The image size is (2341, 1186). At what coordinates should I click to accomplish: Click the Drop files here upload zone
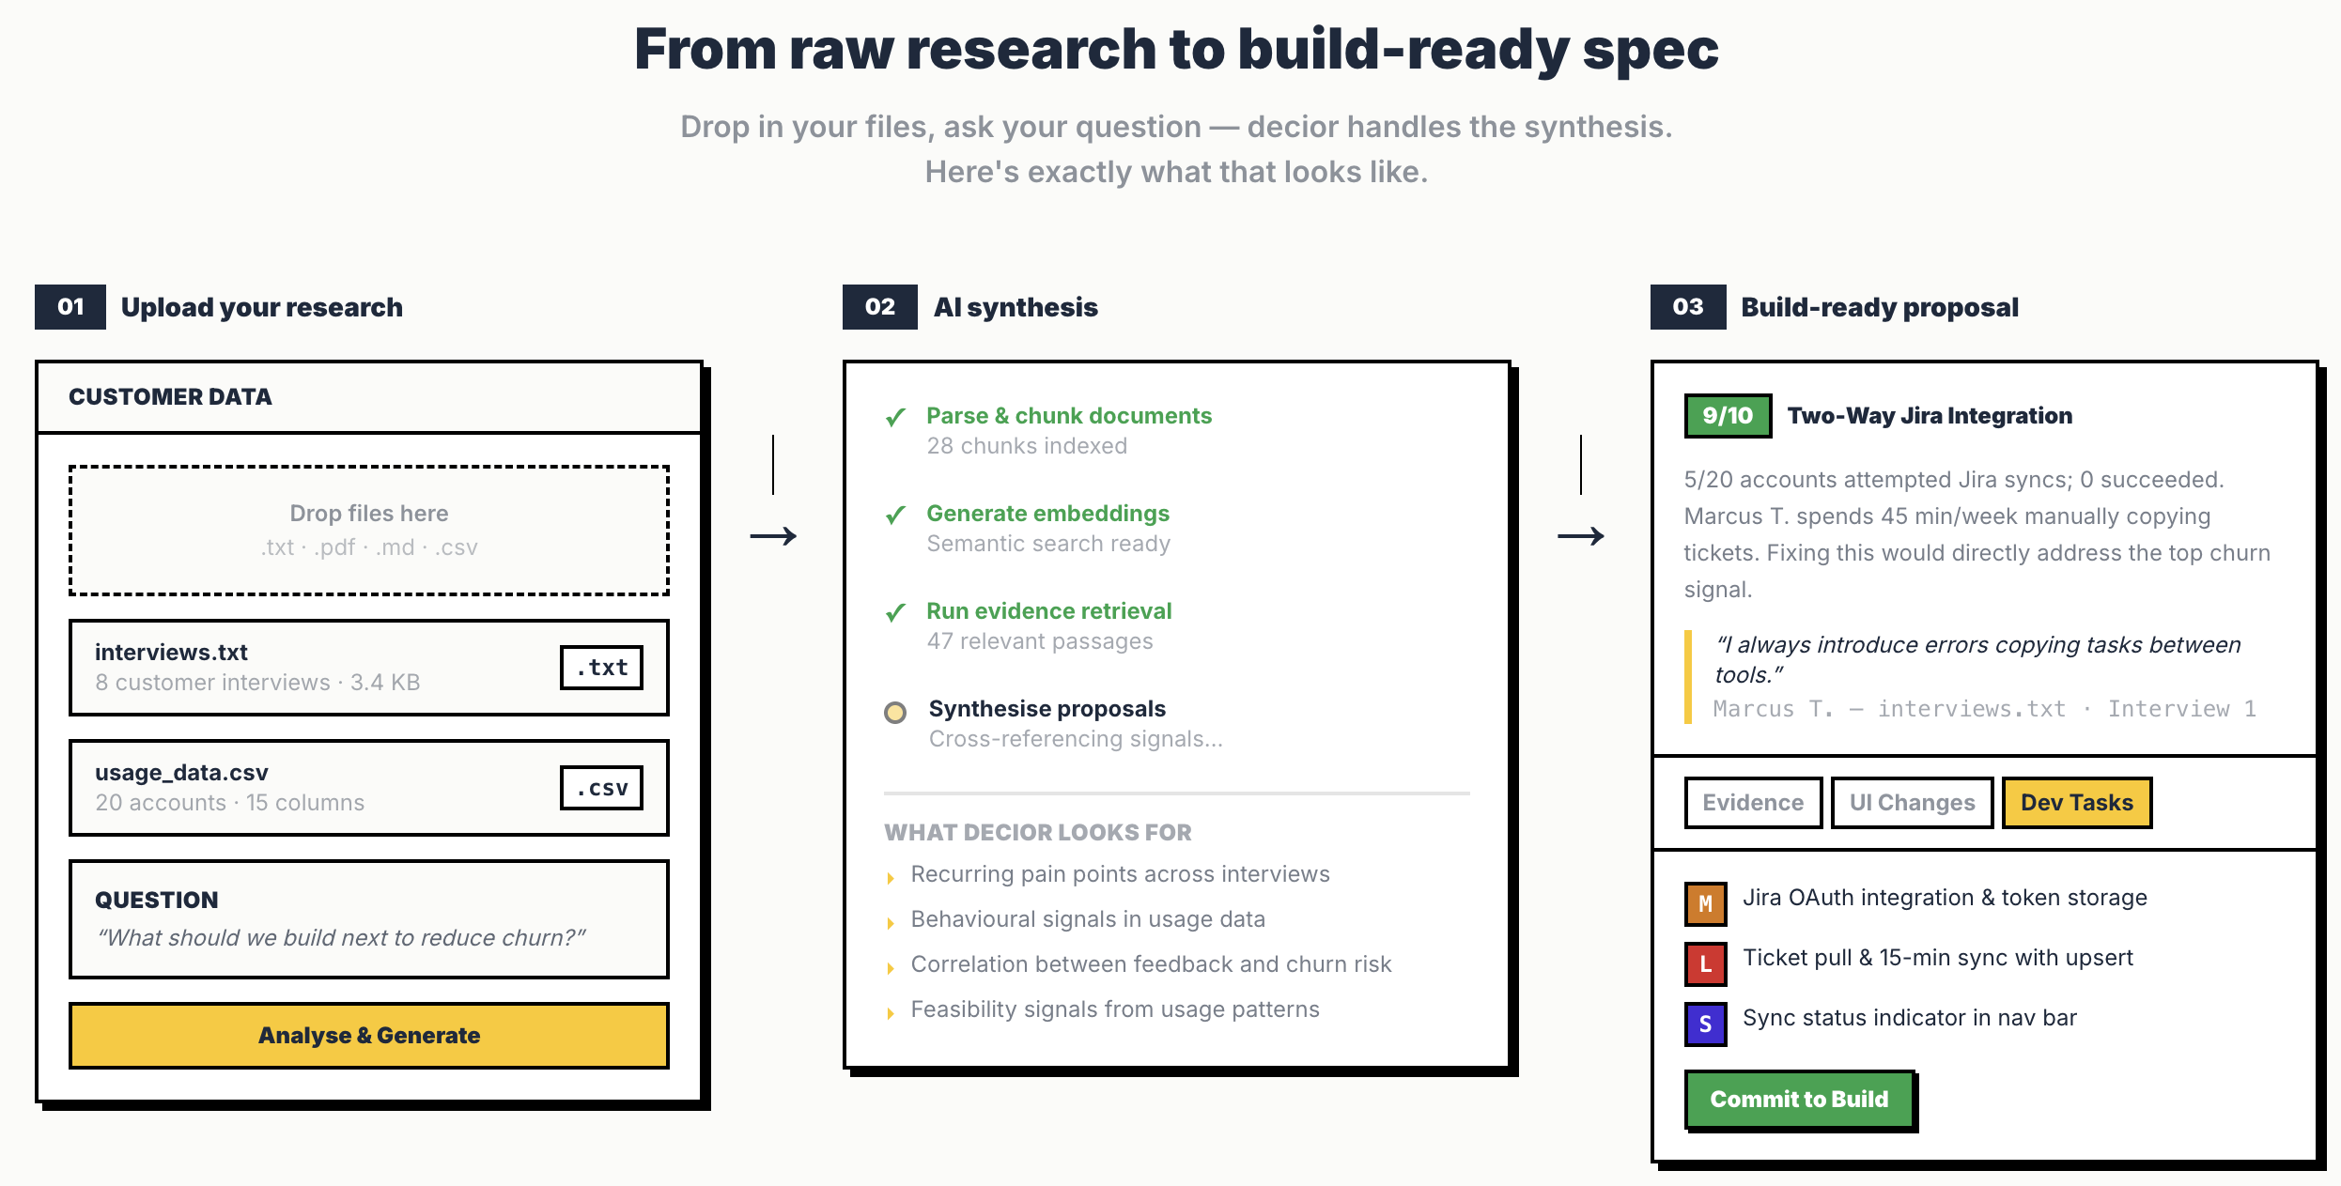coord(369,530)
